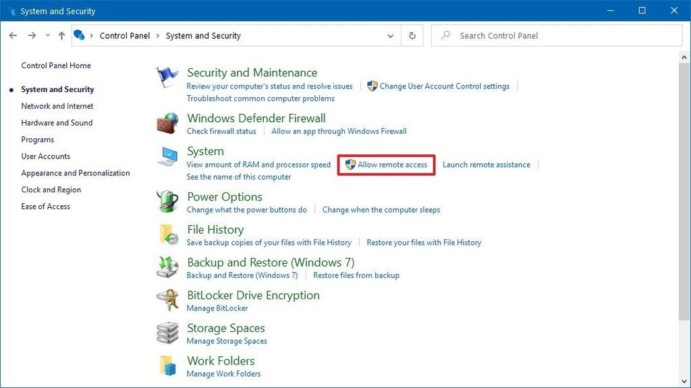
Task: Click the BitLocker Drive Encryption key icon
Action: point(167,301)
